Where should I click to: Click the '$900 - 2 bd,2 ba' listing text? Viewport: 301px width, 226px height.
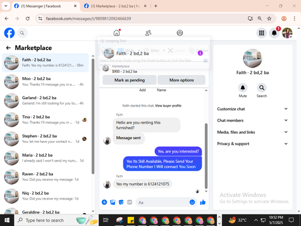tap(125, 72)
